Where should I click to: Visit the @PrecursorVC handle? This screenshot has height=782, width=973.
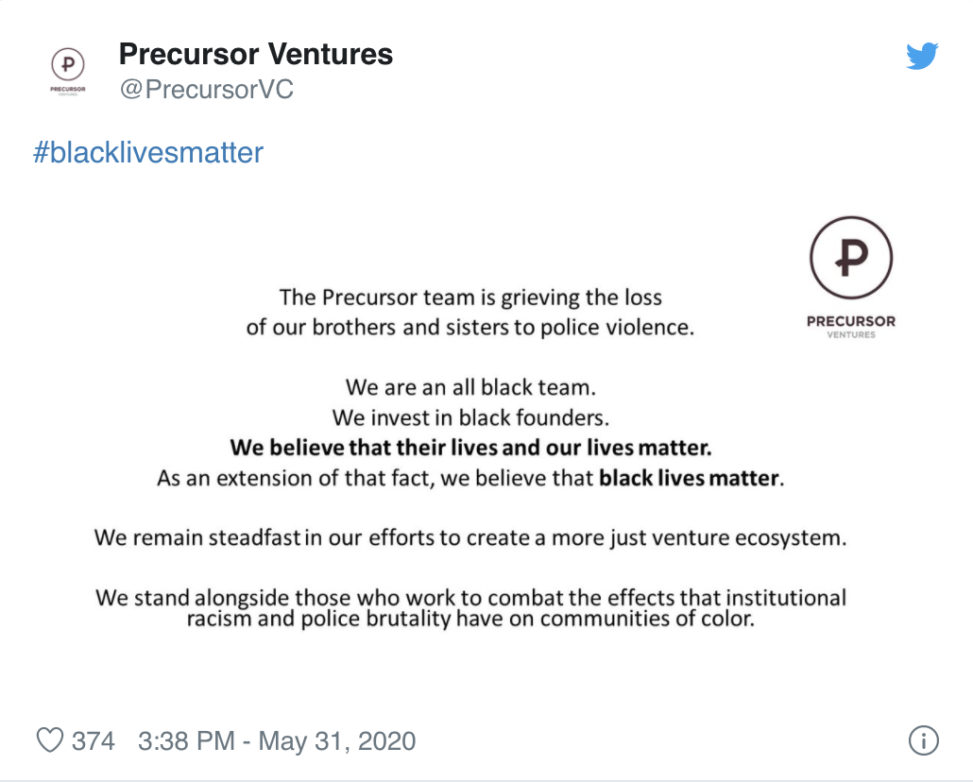(x=206, y=90)
